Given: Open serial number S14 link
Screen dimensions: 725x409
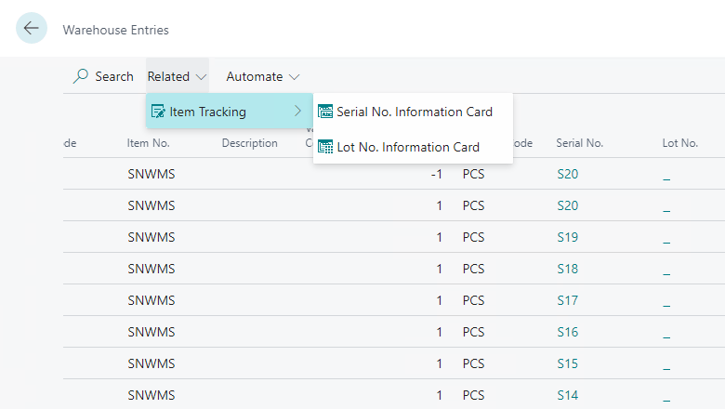Looking at the screenshot, I should tap(568, 395).
